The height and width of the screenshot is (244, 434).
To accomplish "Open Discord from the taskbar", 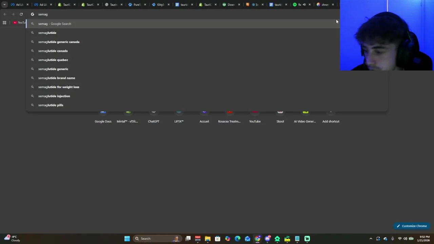I will tap(268, 239).
